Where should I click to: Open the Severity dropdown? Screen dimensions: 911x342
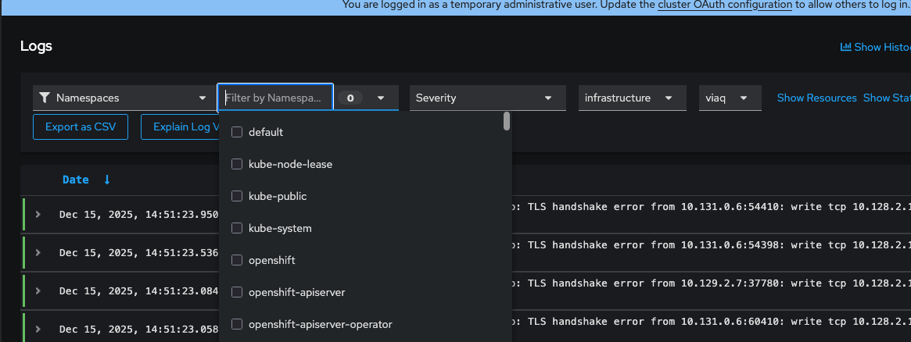point(487,98)
